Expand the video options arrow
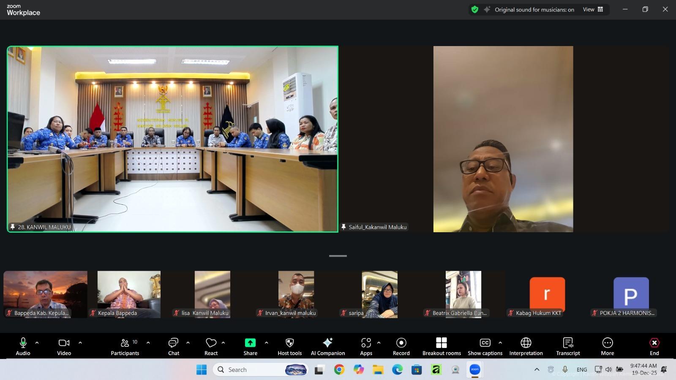The height and width of the screenshot is (380, 676). pos(80,343)
